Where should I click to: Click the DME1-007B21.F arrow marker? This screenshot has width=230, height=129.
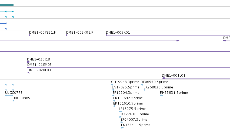pos(30,35)
